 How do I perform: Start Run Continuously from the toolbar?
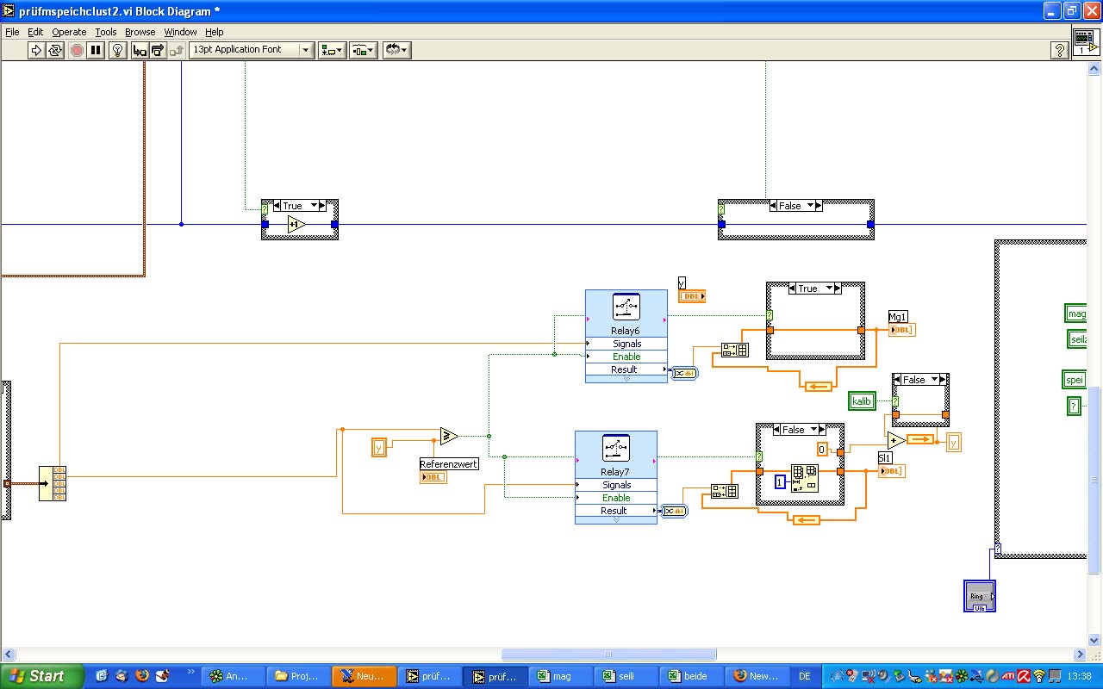tap(55, 50)
